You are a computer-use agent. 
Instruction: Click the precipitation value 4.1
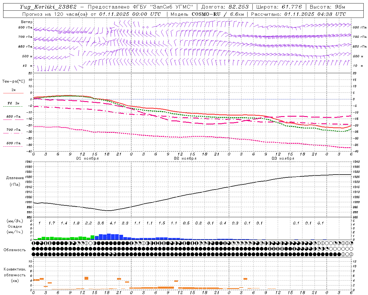113,223
